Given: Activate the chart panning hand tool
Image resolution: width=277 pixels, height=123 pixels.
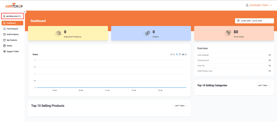Looking at the screenshot, I should coord(180,54).
